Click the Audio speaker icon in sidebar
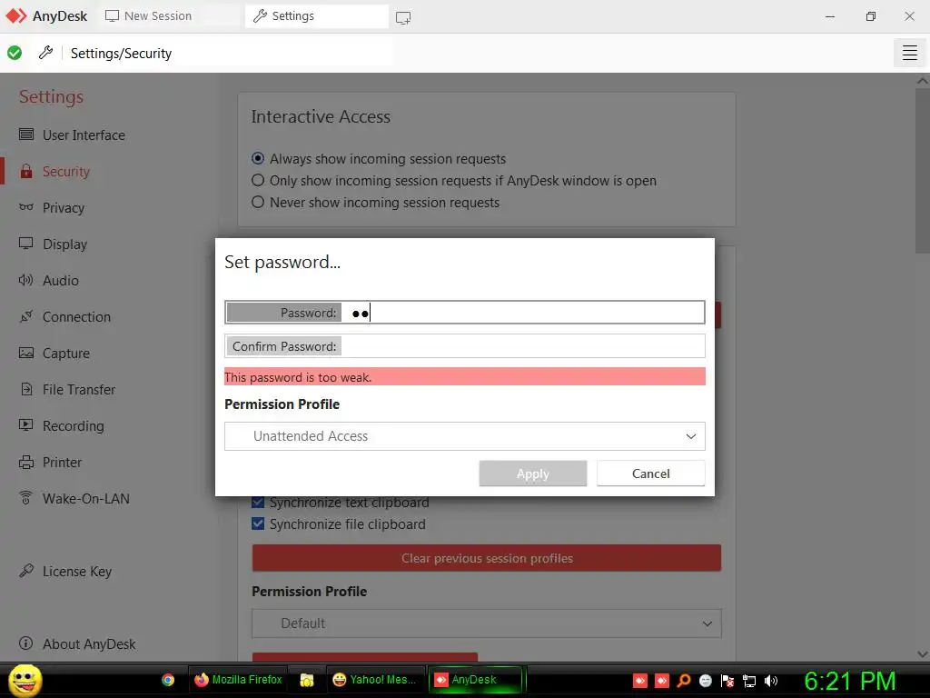930x698 pixels. (x=26, y=280)
